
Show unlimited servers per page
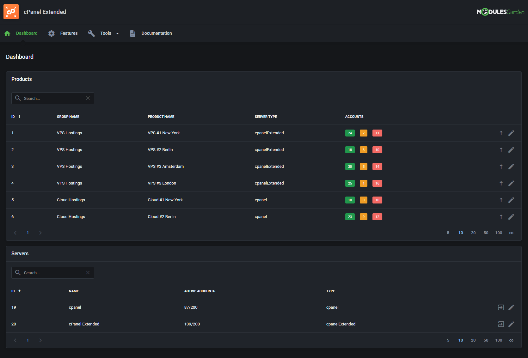click(511, 340)
